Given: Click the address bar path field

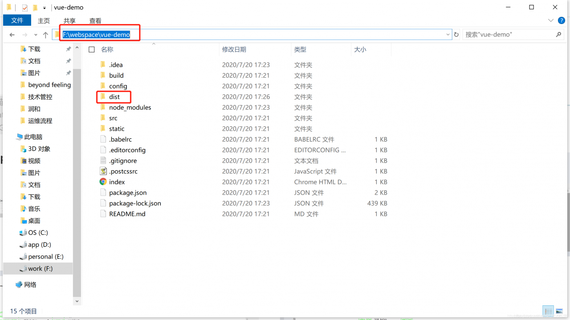Looking at the screenshot, I should (x=252, y=35).
